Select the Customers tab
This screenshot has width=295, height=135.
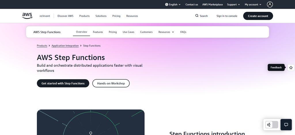146,32
